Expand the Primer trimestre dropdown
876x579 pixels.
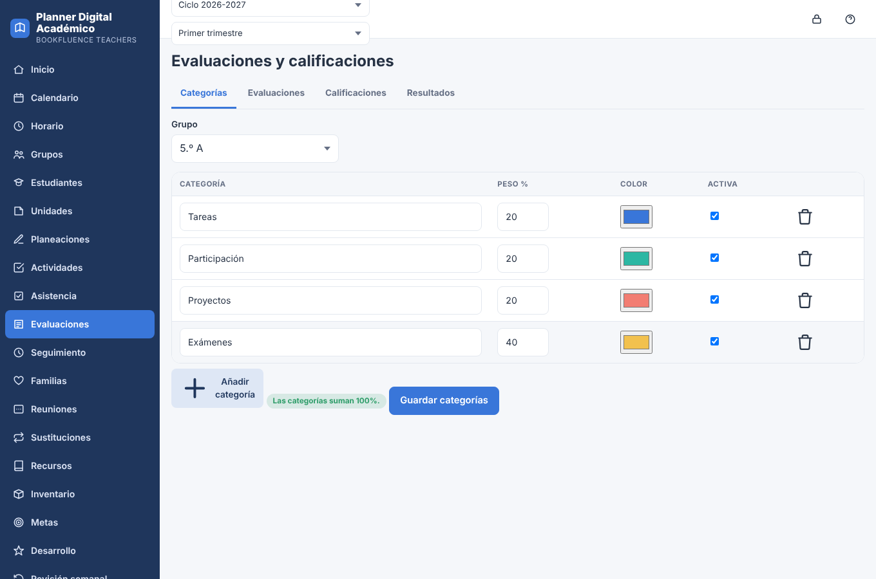click(271, 33)
